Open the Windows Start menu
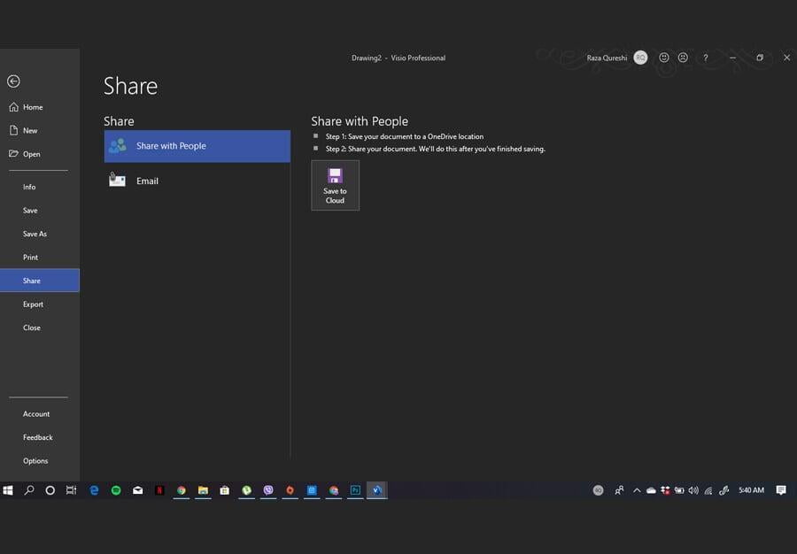The height and width of the screenshot is (554, 797). 8,490
